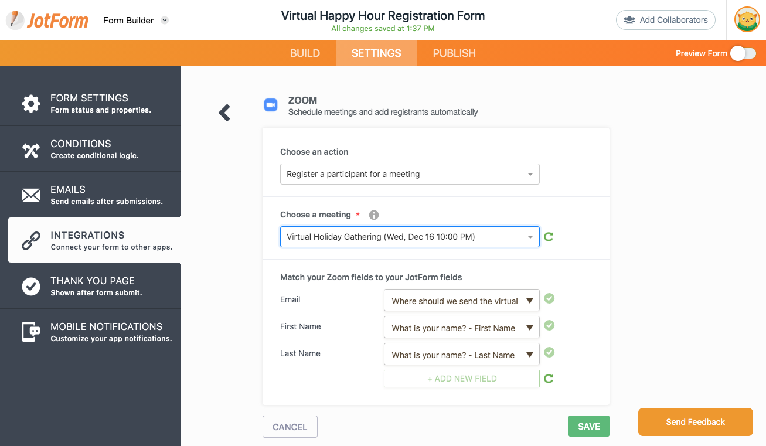Toggle the Preview Form switch
Screen dimensions: 766x446
tap(743, 53)
